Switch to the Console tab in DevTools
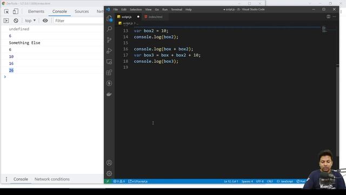Image resolution: width=346 pixels, height=195 pixels. pyautogui.click(x=59, y=11)
